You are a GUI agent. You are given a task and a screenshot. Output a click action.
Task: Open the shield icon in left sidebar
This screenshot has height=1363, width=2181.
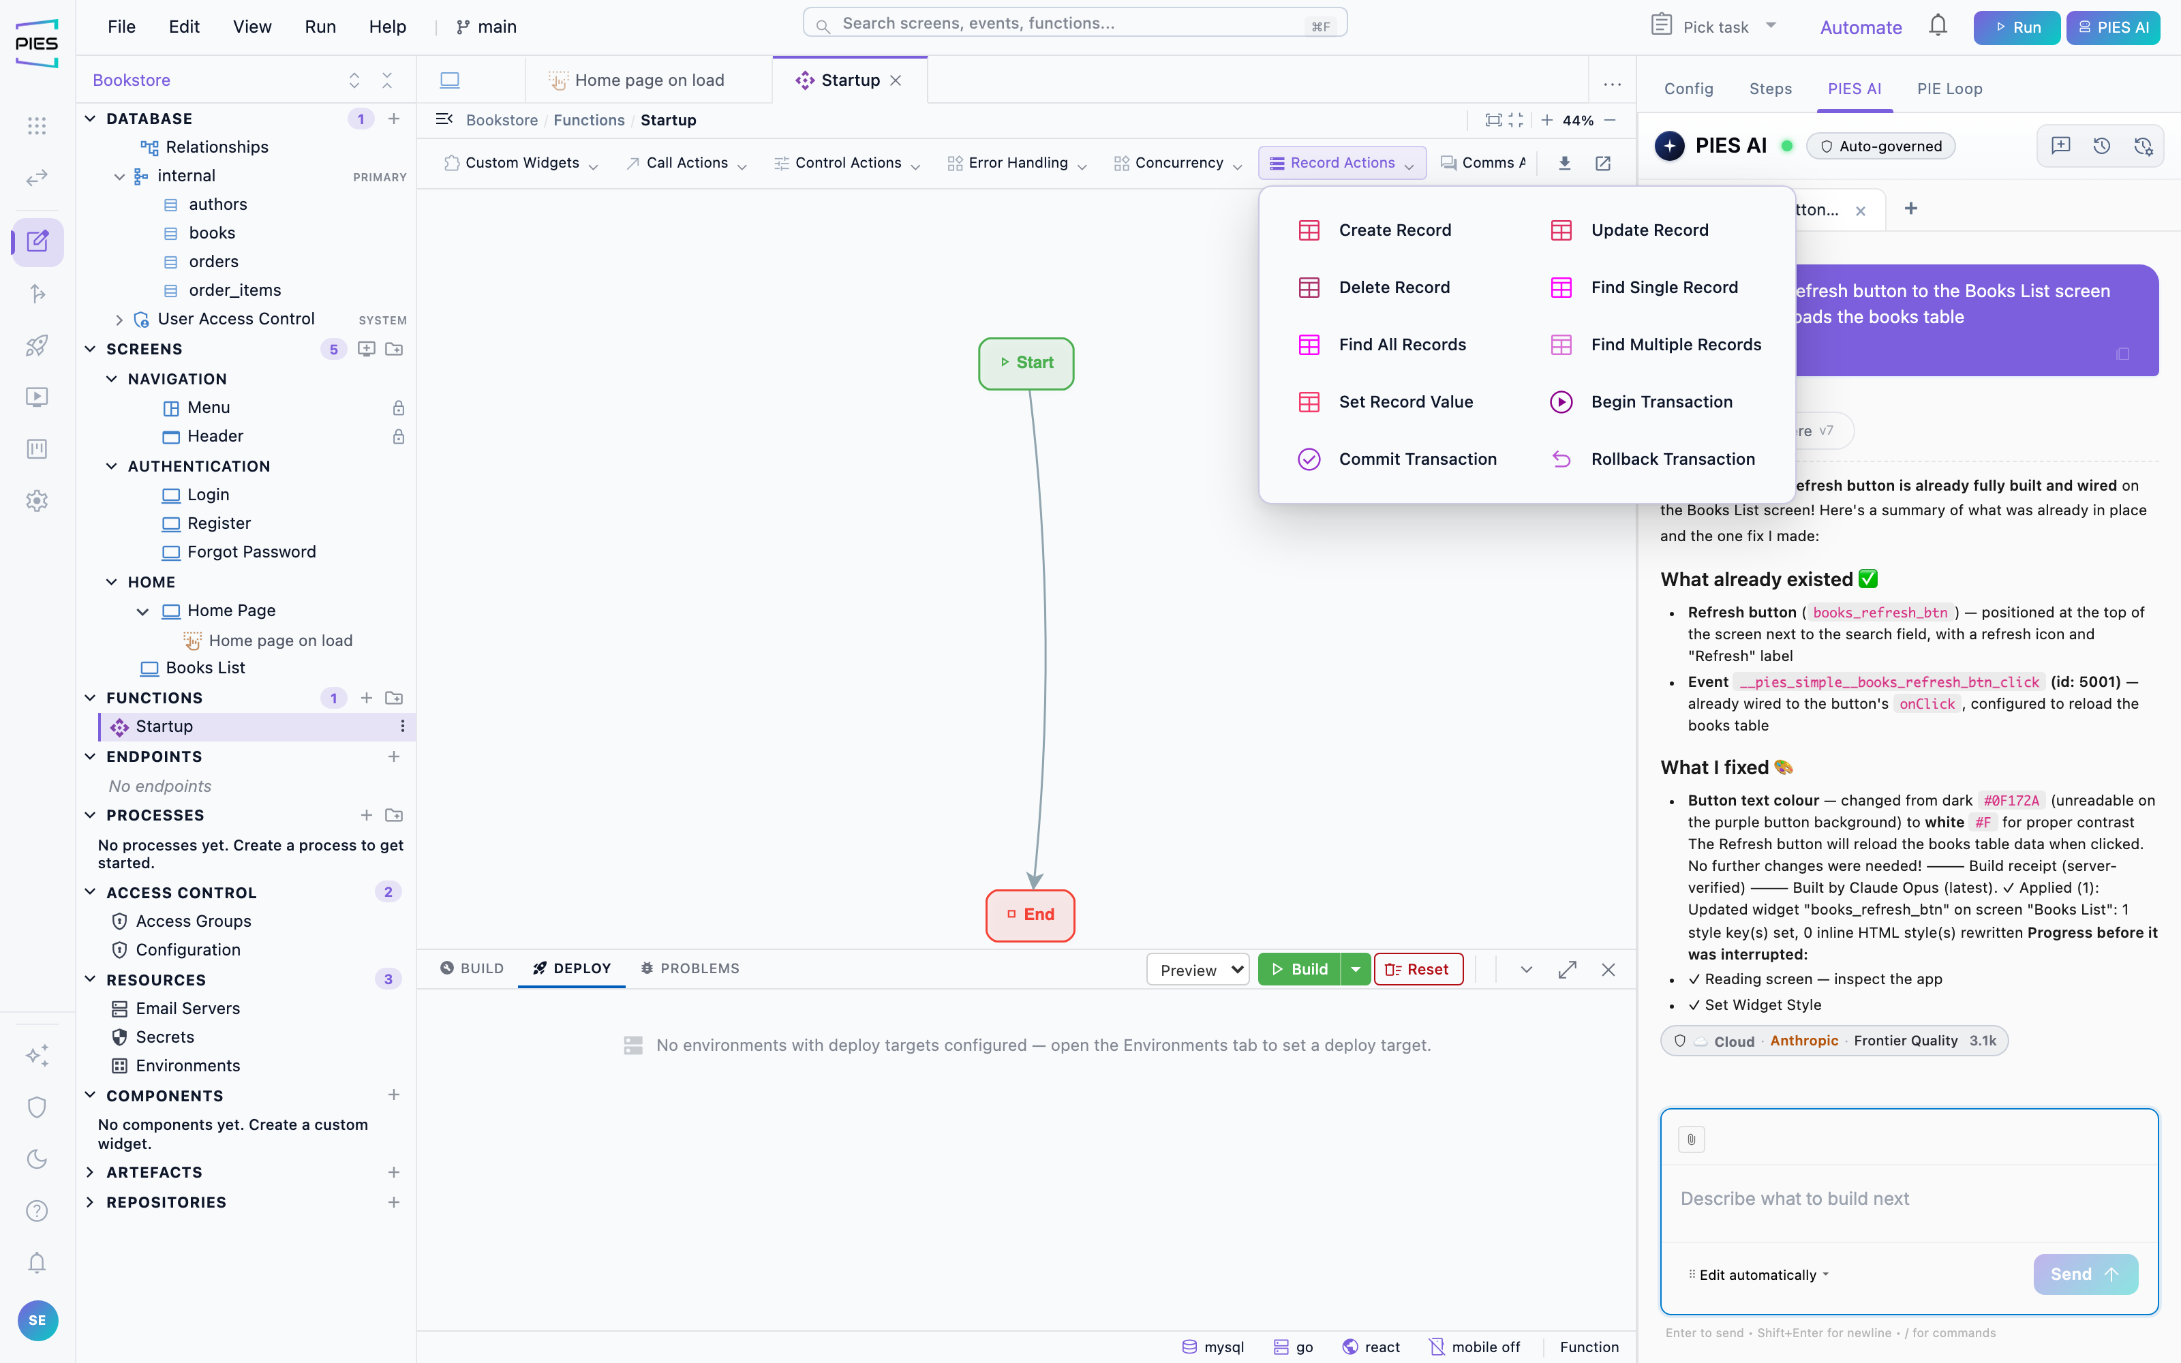pyautogui.click(x=37, y=1107)
